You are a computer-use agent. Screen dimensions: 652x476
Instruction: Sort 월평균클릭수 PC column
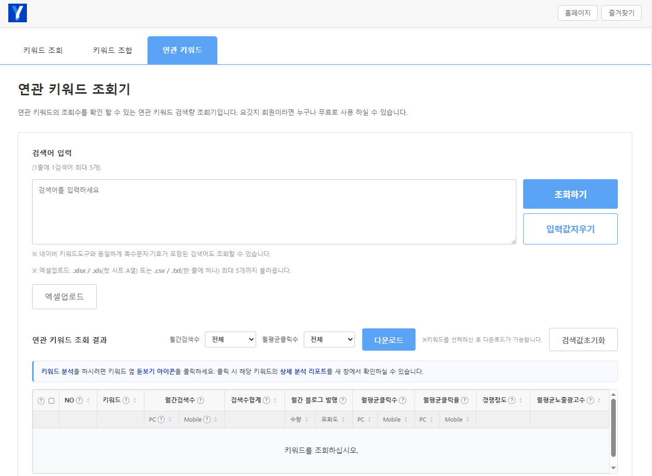pos(369,420)
